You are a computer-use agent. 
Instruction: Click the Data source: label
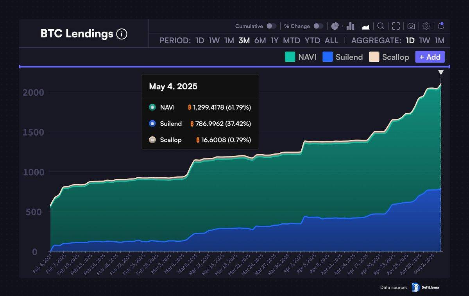[x=394, y=288]
